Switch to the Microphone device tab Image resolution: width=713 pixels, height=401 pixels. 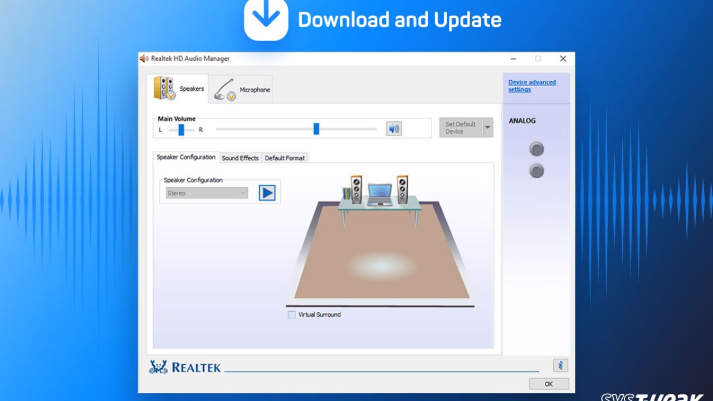point(242,90)
